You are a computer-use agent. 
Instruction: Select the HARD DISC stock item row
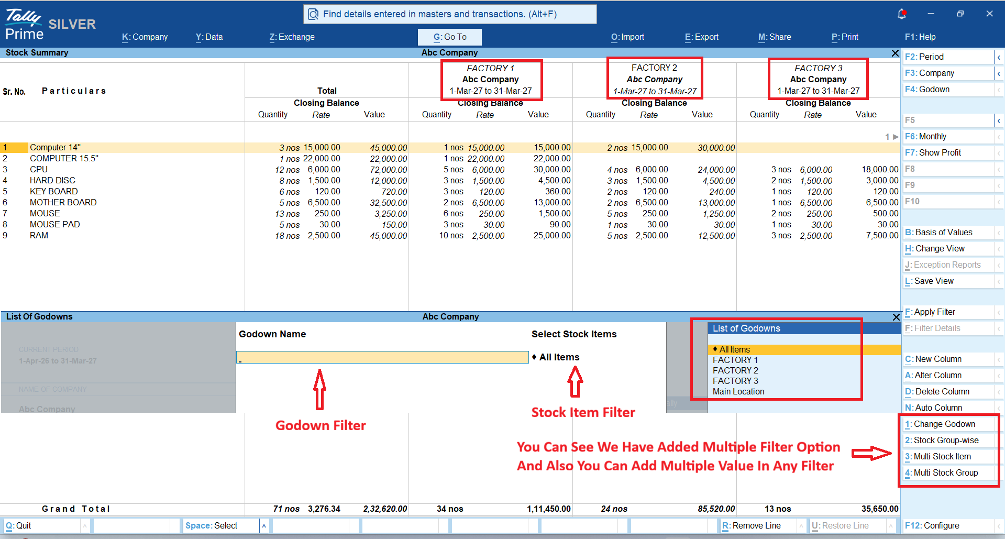tap(450, 181)
